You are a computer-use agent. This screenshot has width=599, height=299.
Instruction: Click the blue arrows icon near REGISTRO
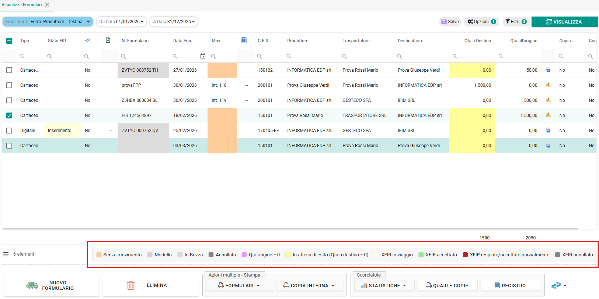coord(556,285)
